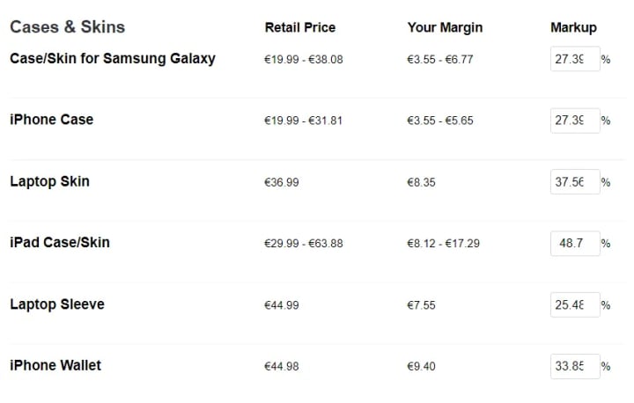
Task: Click the iPad Case/Skin retail price range
Action: point(303,244)
